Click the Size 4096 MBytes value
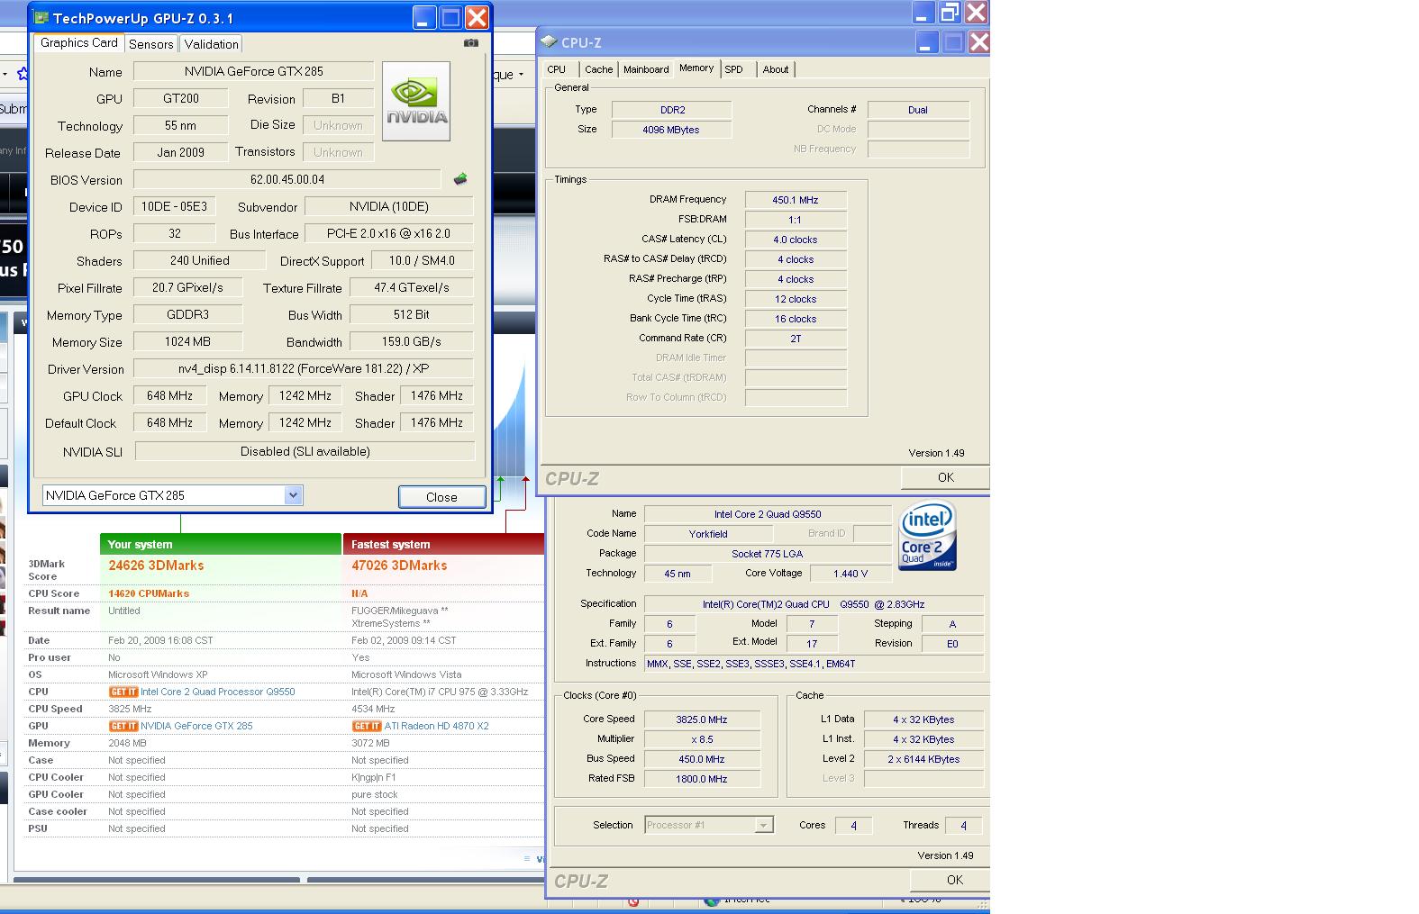The width and height of the screenshot is (1419, 914). [672, 130]
